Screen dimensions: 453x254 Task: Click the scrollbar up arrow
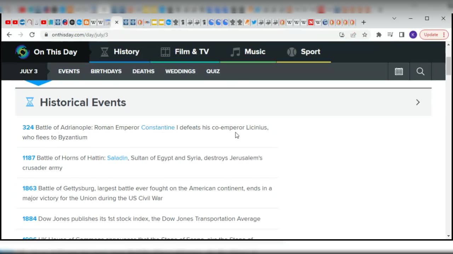click(448, 44)
